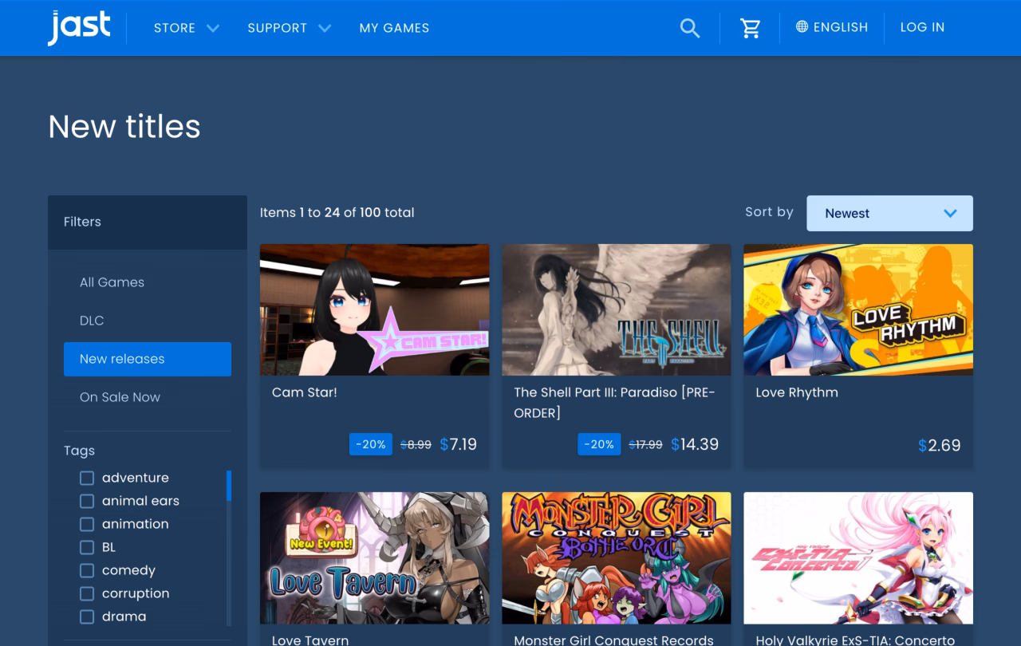Open the SUPPORT menu

tap(277, 28)
